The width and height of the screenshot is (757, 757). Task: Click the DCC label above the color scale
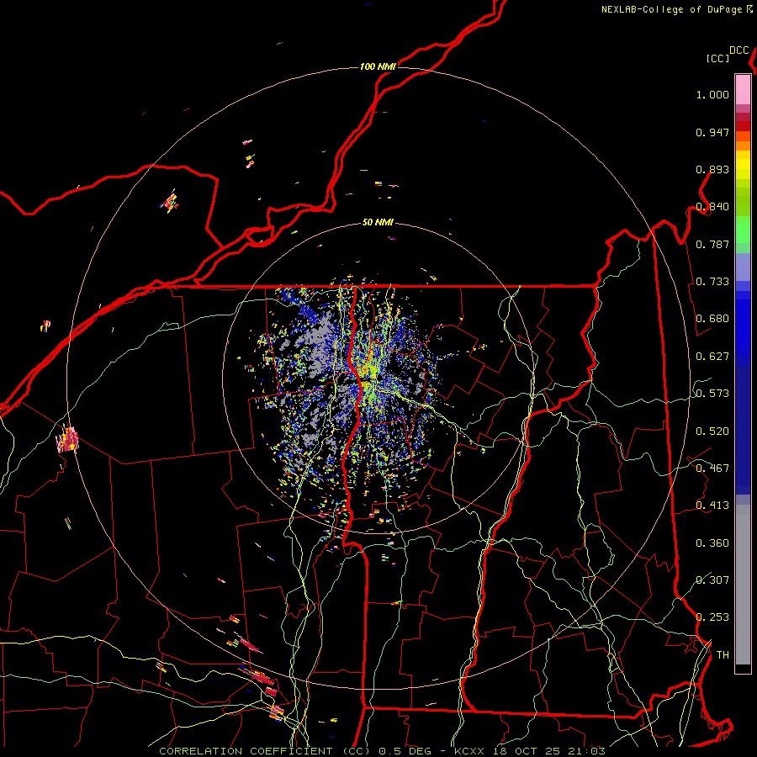[738, 50]
